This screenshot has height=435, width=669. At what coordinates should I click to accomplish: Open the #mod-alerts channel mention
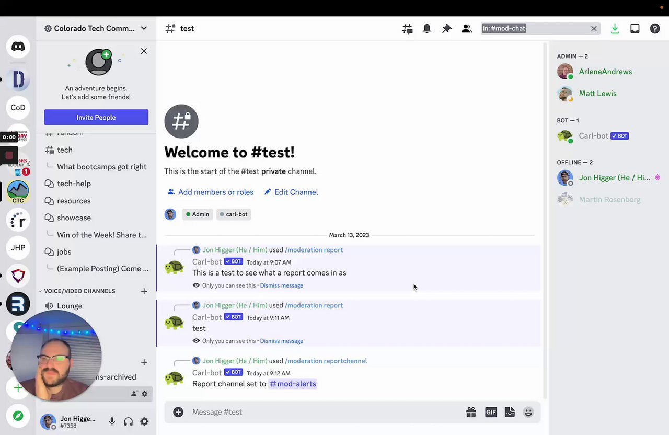(x=292, y=384)
